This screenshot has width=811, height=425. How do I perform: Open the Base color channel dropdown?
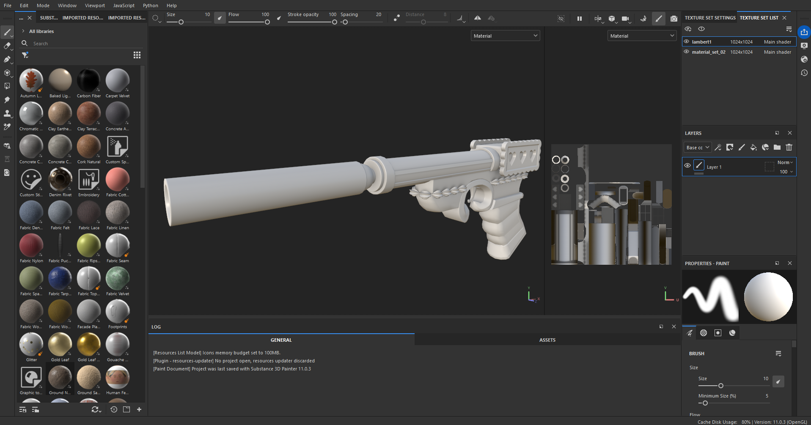pos(697,148)
